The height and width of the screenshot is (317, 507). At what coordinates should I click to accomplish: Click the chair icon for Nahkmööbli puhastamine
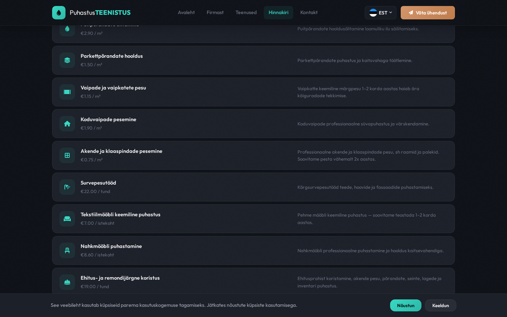pyautogui.click(x=67, y=250)
